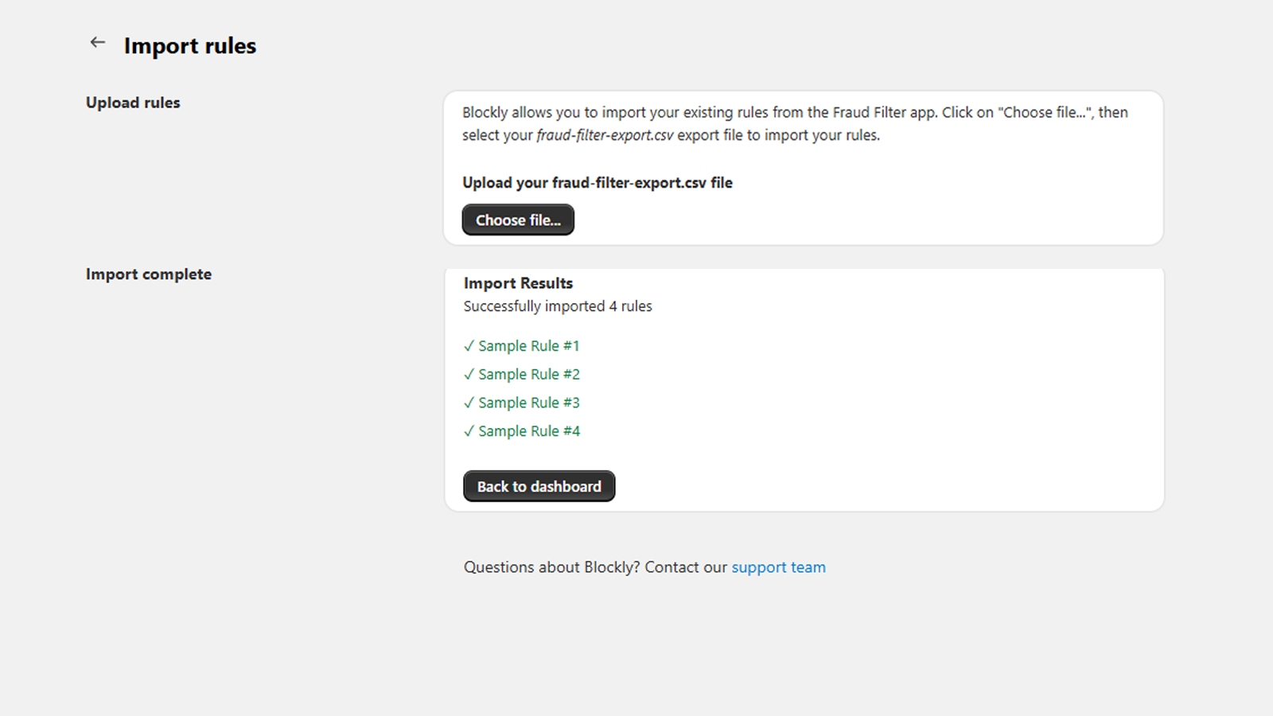Click the Upload your fraud-filter-export.csv file label
The height and width of the screenshot is (716, 1273).
pos(597,183)
